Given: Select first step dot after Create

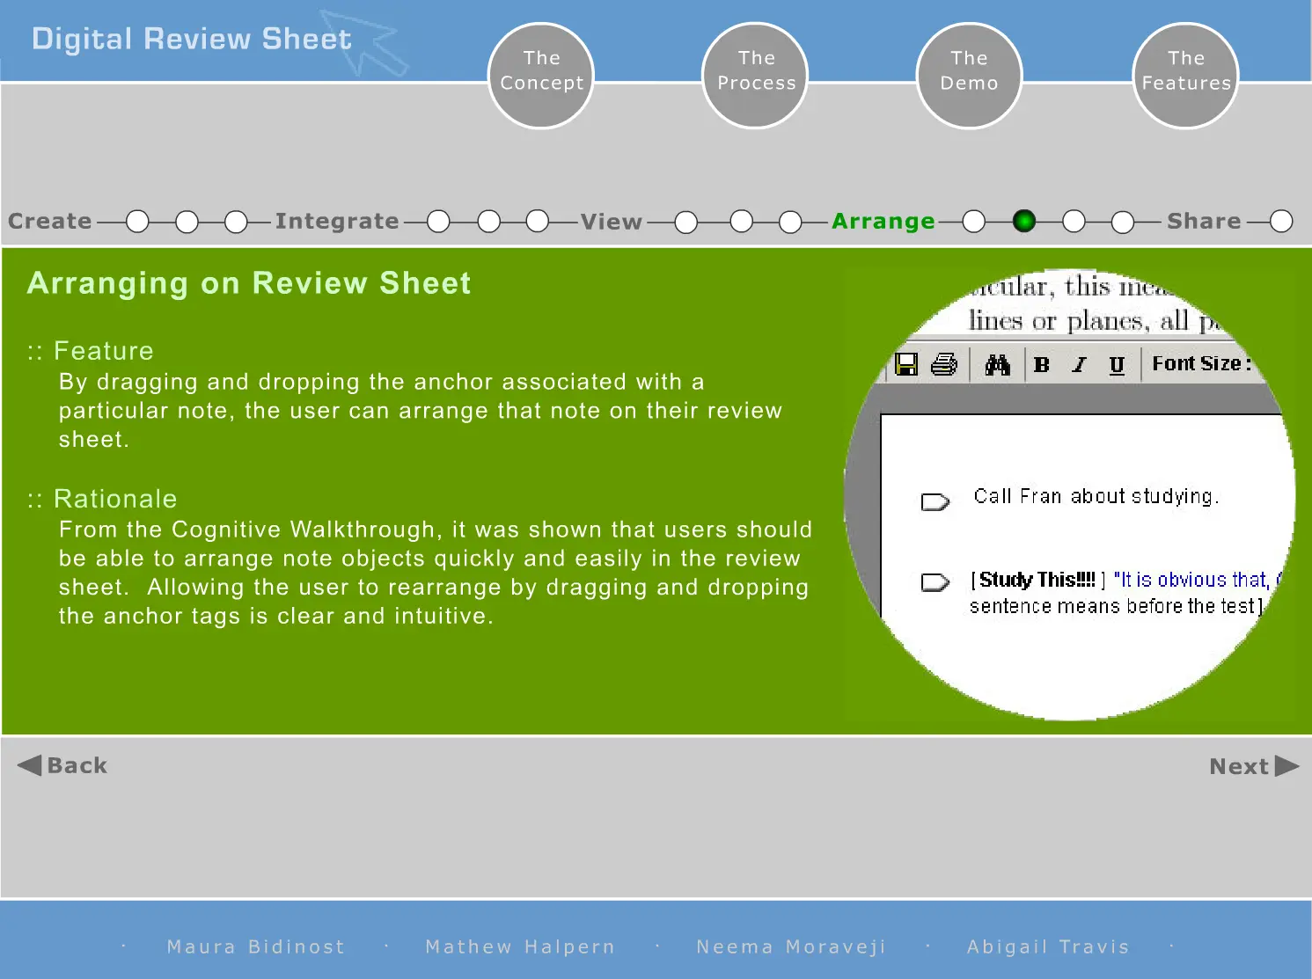Looking at the screenshot, I should click(137, 222).
